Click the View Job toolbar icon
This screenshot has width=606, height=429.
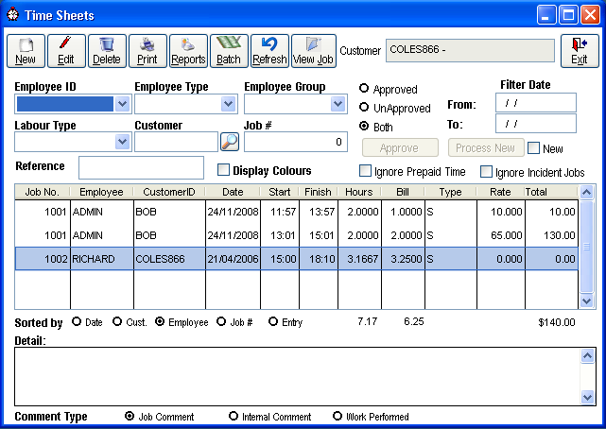313,50
